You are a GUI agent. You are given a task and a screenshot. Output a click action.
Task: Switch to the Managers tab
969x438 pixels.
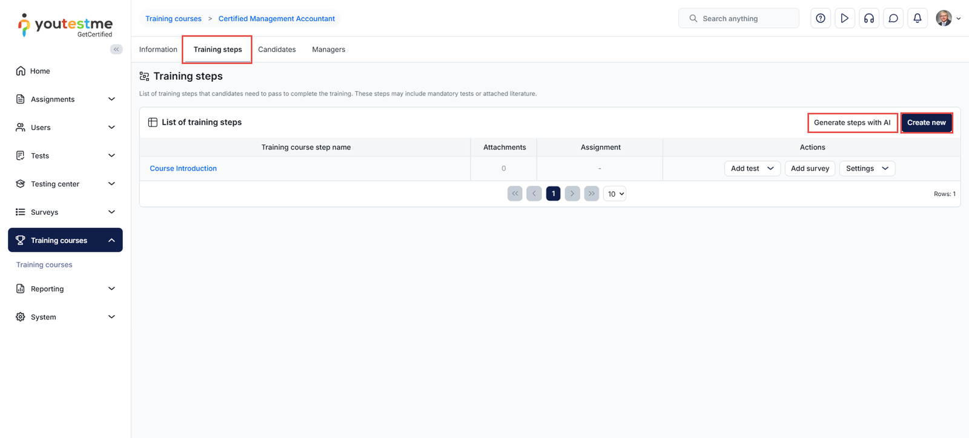tap(328, 50)
